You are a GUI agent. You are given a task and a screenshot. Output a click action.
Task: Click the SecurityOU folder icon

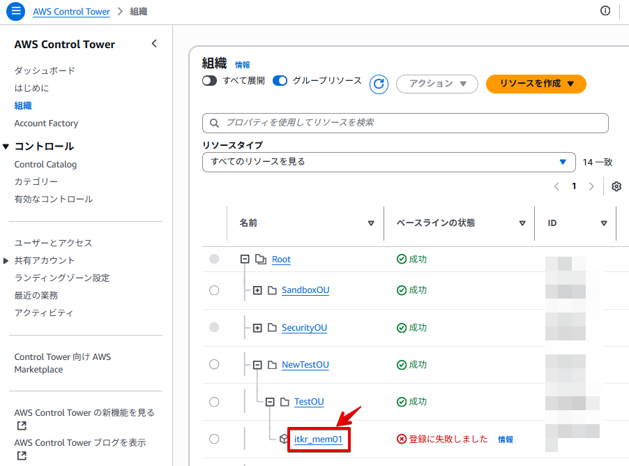coord(272,328)
